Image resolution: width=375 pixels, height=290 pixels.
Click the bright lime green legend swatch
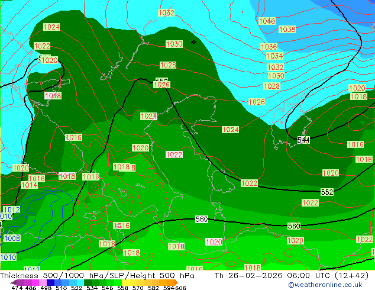[118, 282]
